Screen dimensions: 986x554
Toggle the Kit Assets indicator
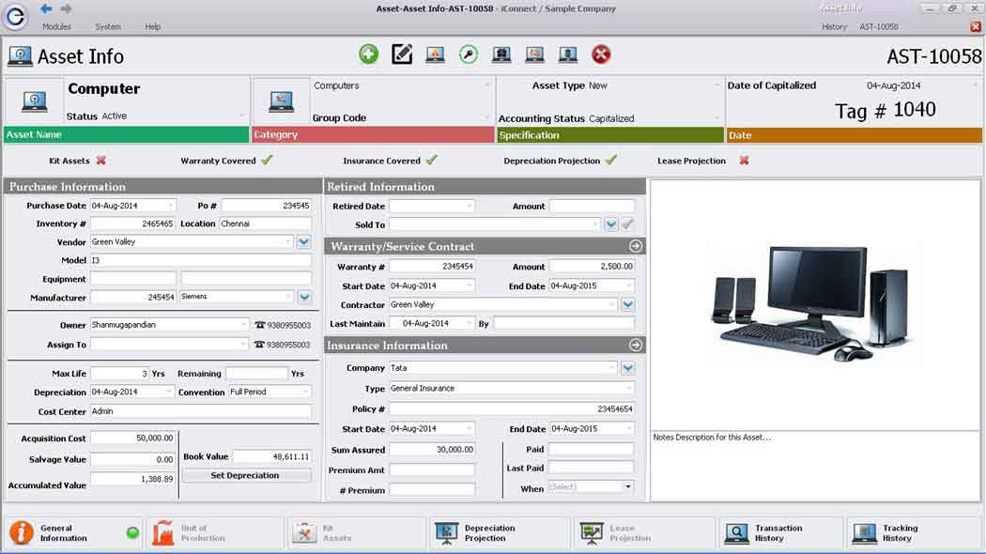[100, 161]
